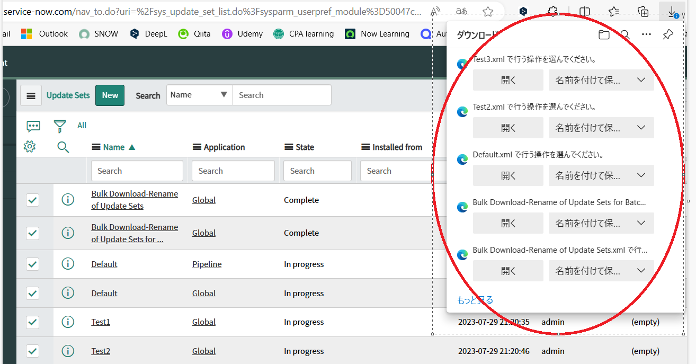Click 開く button for Test3.xml
Viewport: 696px width, 364px height.
[508, 80]
